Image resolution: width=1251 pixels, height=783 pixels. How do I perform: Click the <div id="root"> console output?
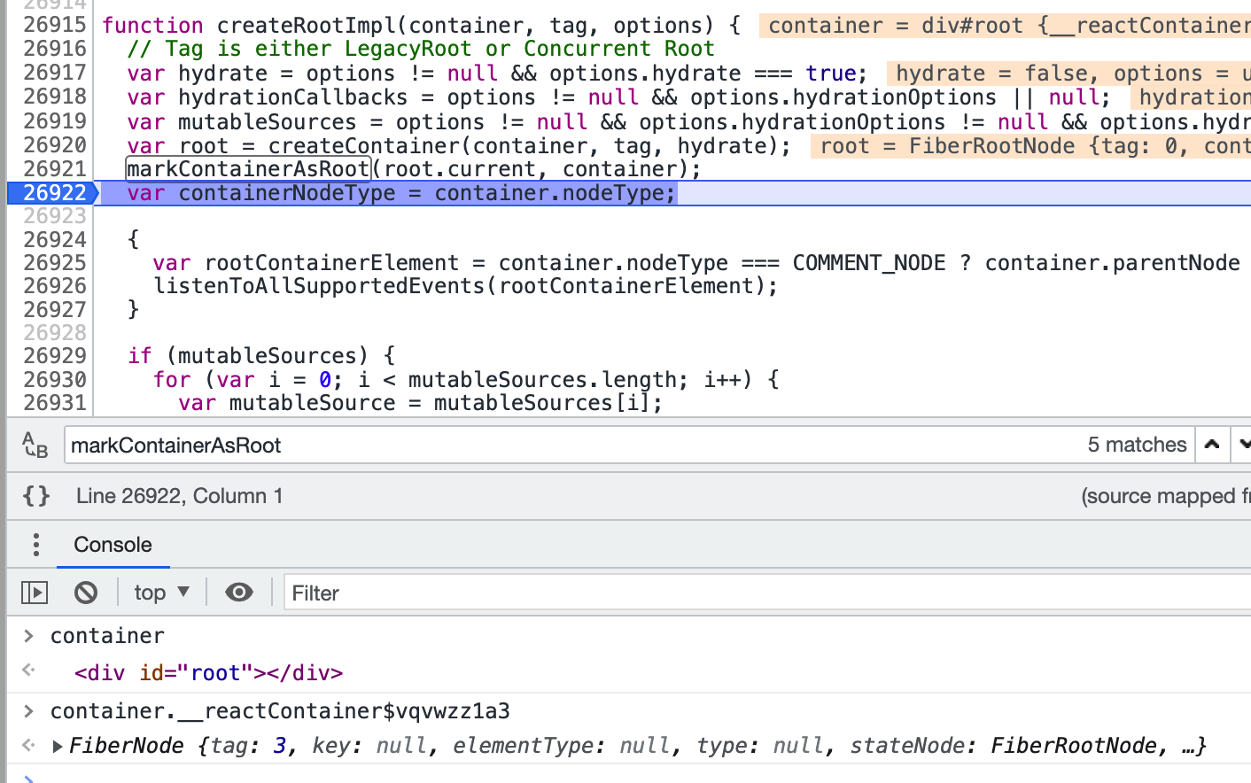coord(208,673)
